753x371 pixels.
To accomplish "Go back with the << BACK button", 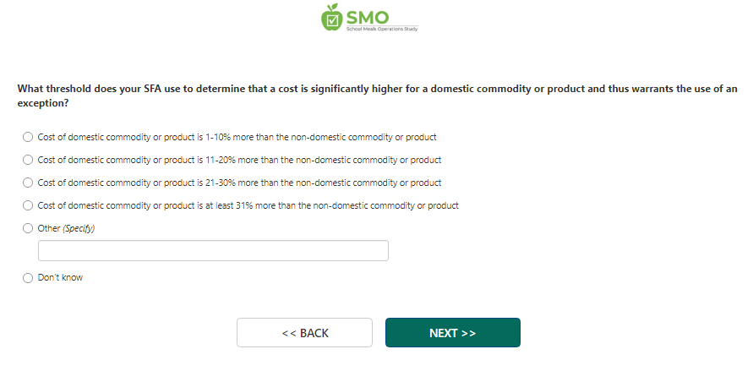I will click(304, 333).
